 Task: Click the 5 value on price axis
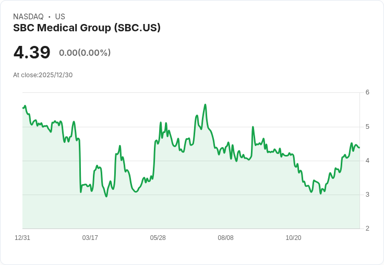point(367,127)
